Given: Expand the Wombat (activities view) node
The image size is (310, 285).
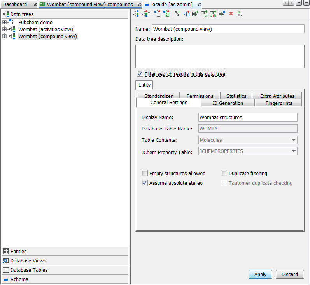Looking at the screenshot, I should coord(5,30).
